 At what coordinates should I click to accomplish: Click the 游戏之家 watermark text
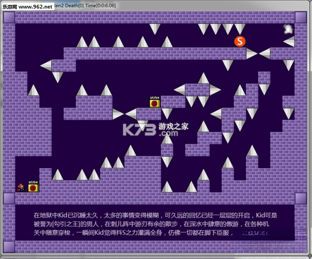point(174,126)
